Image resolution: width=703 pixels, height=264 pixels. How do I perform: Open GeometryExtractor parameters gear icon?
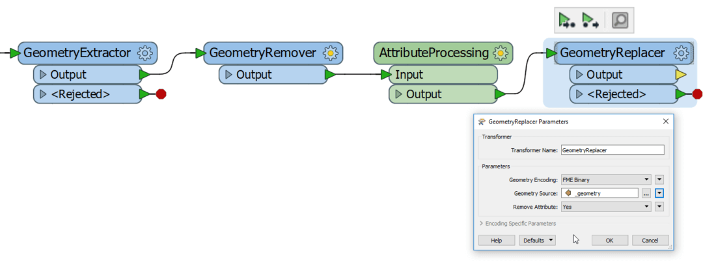[145, 53]
